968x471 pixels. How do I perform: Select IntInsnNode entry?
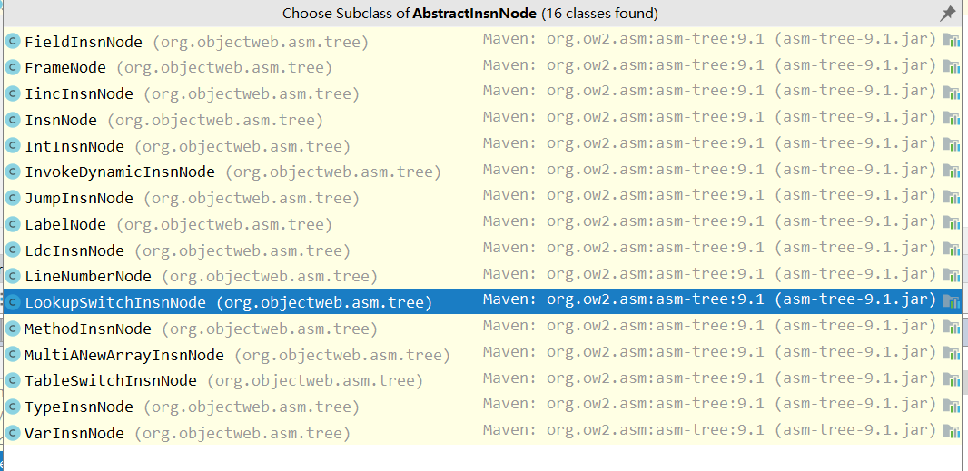pos(74,146)
